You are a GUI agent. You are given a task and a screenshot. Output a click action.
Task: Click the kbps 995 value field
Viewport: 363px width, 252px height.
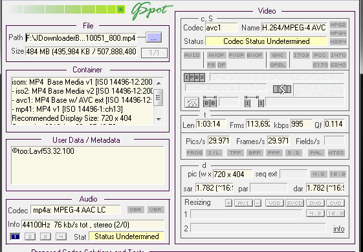tap(302, 124)
